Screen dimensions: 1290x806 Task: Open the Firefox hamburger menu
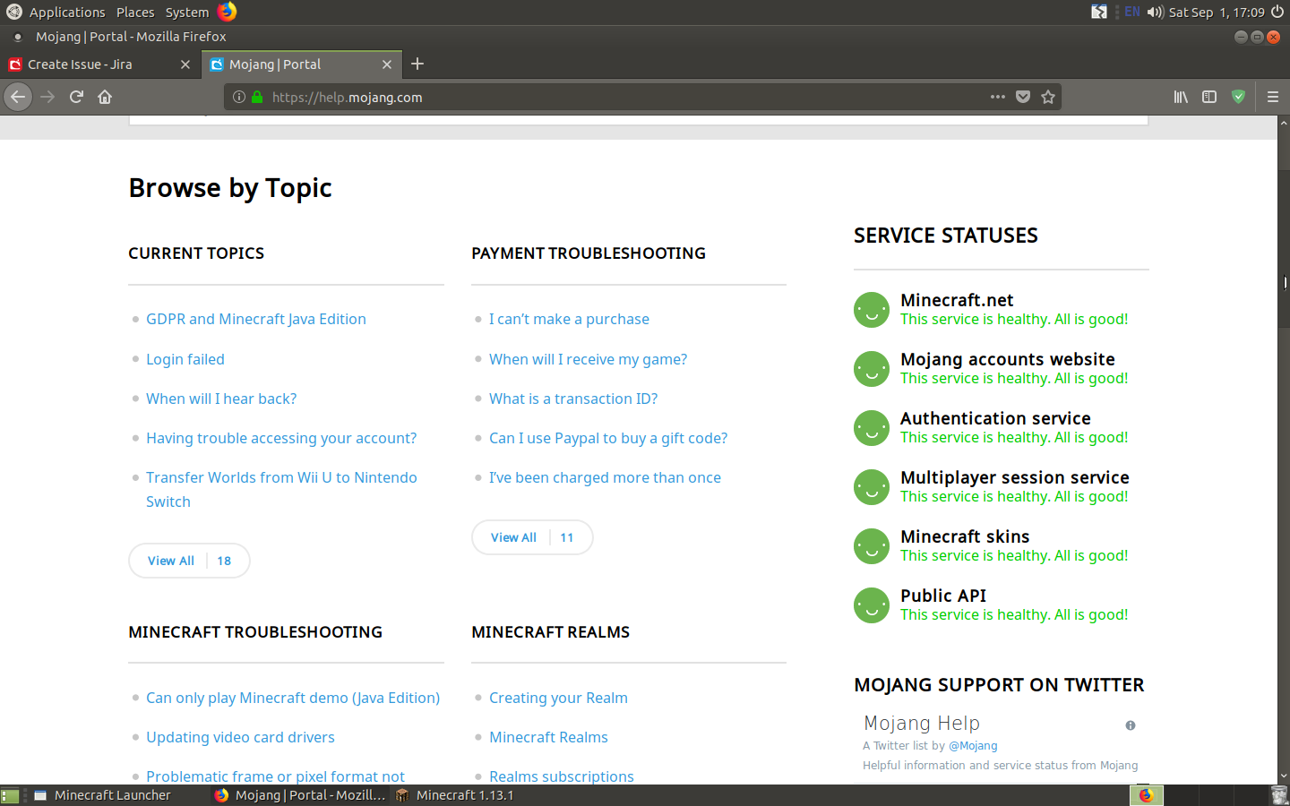point(1272,97)
